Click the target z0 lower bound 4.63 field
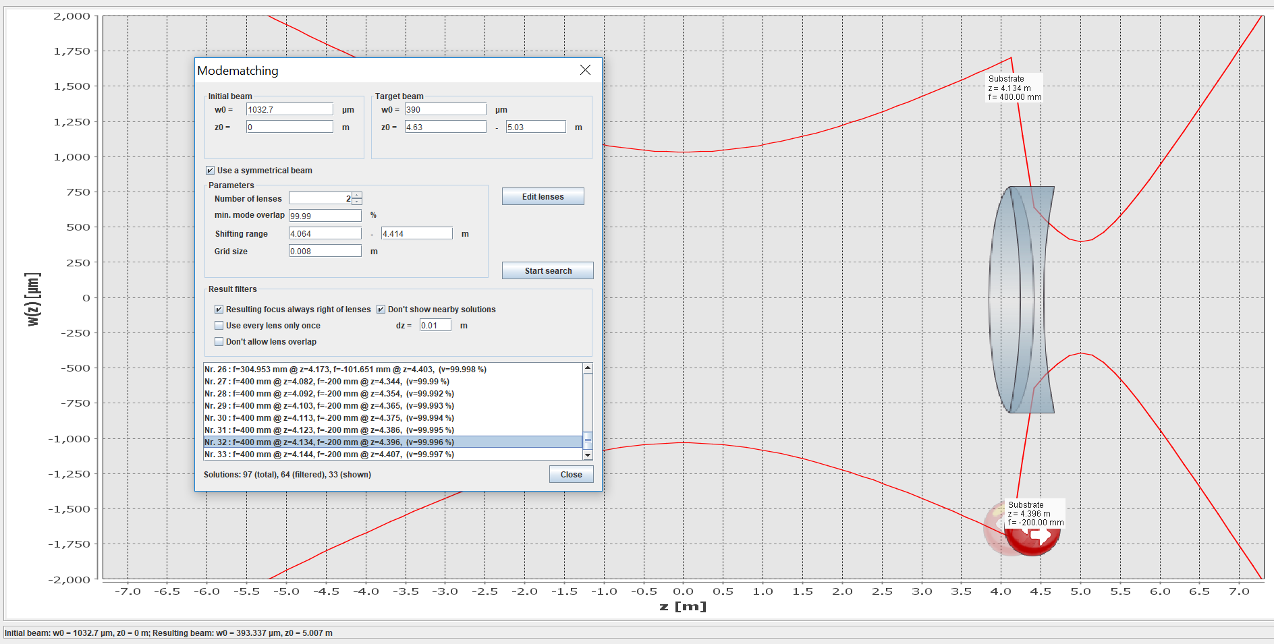 (x=445, y=127)
